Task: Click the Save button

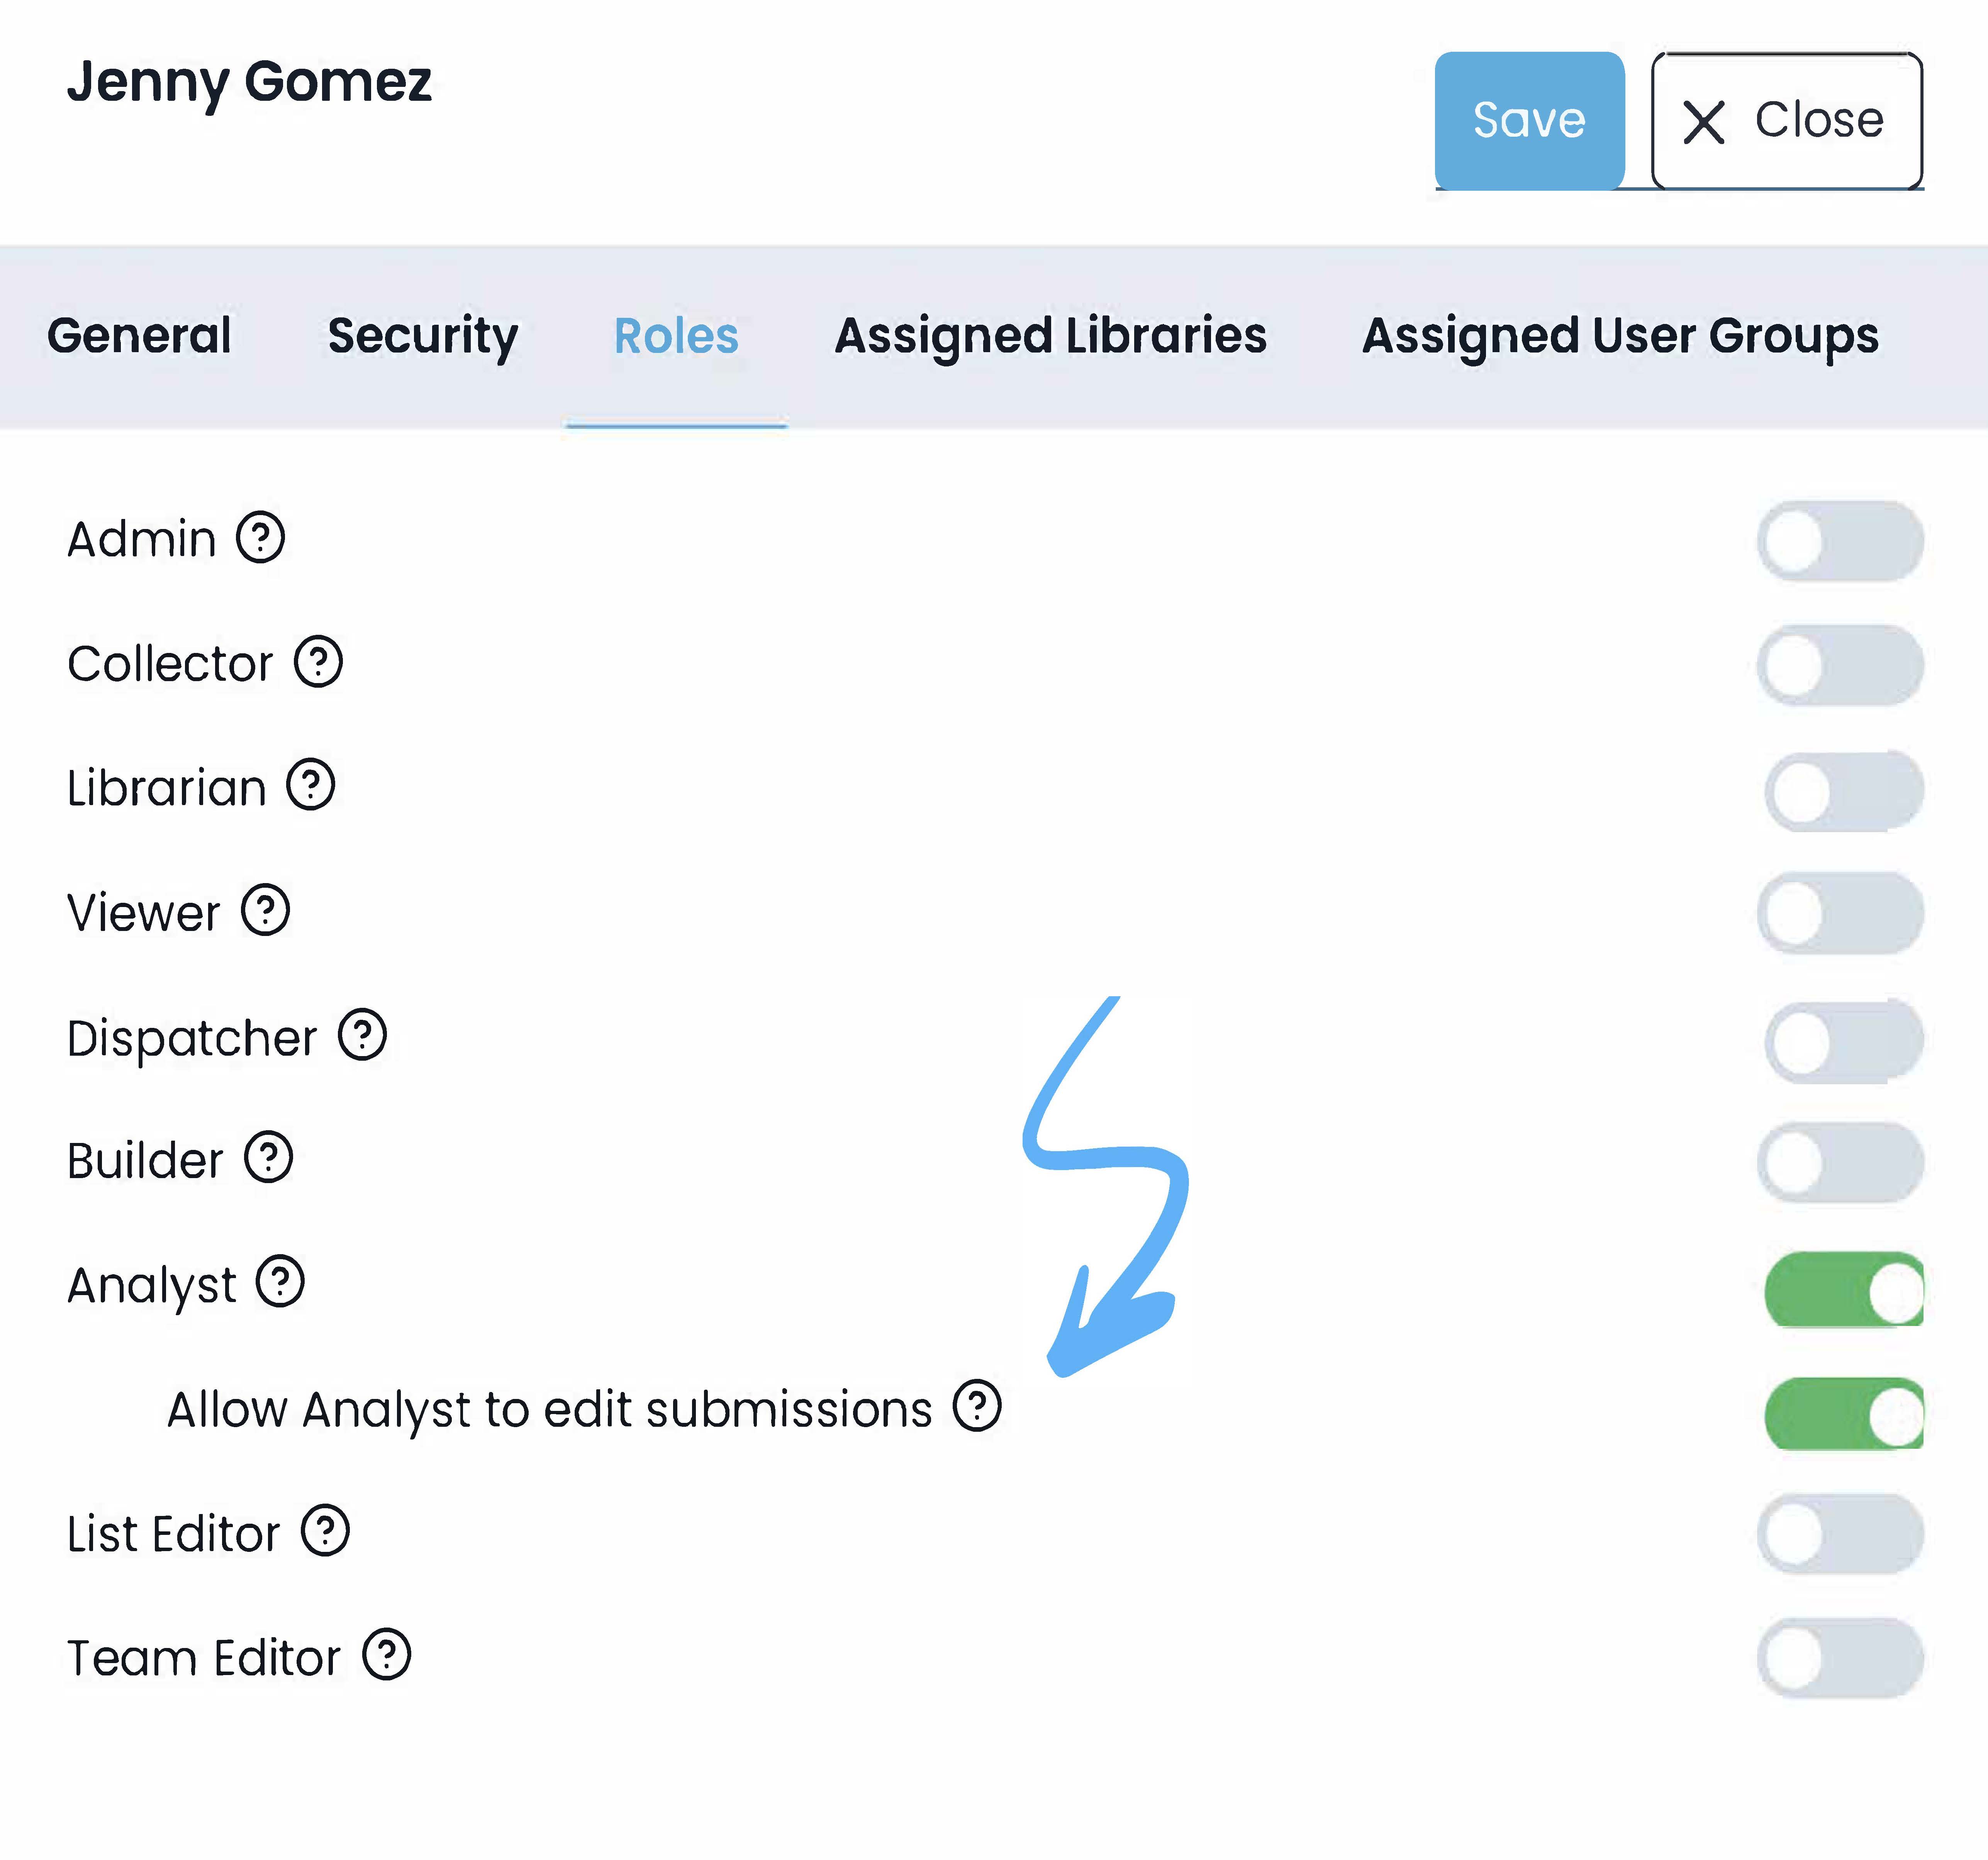Action: pyautogui.click(x=1528, y=121)
